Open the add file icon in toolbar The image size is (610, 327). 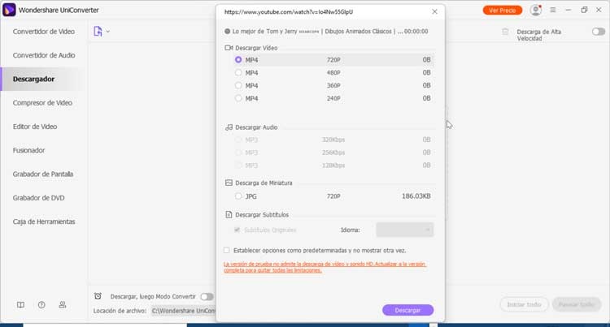click(98, 32)
